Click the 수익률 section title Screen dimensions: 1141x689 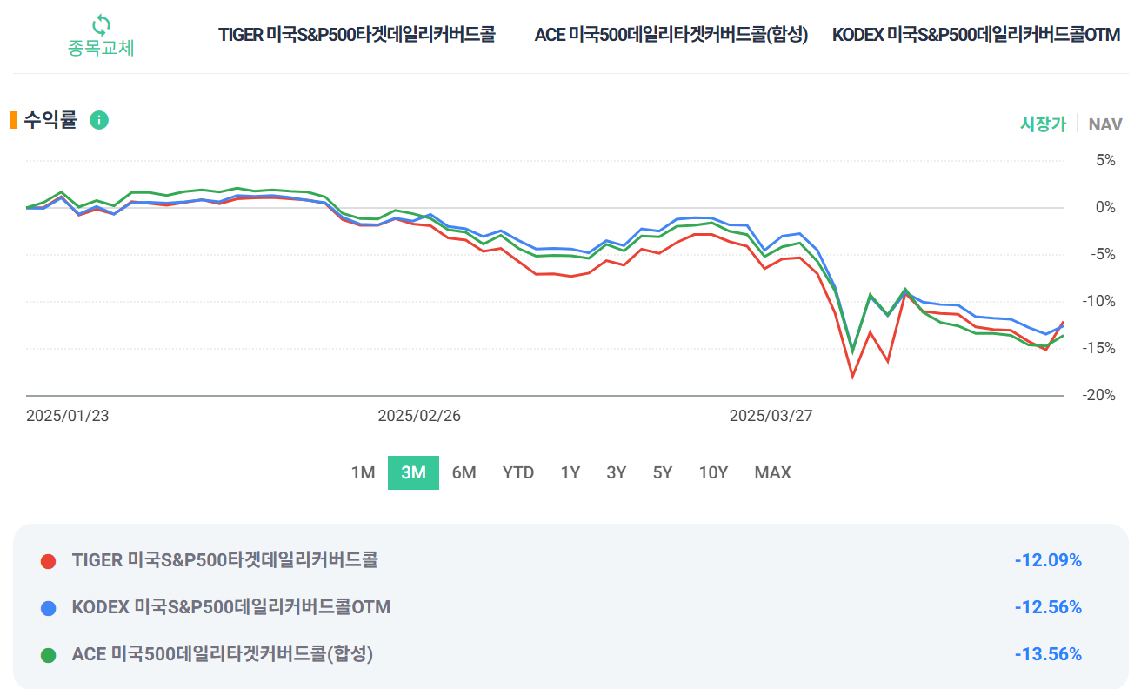pyautogui.click(x=50, y=120)
